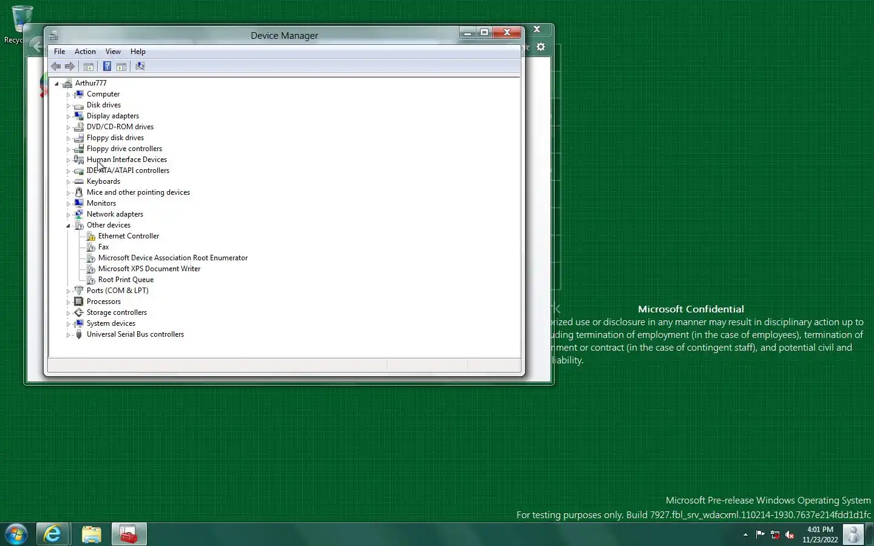
Task: Open Internet Explorer from taskbar
Action: click(x=53, y=534)
